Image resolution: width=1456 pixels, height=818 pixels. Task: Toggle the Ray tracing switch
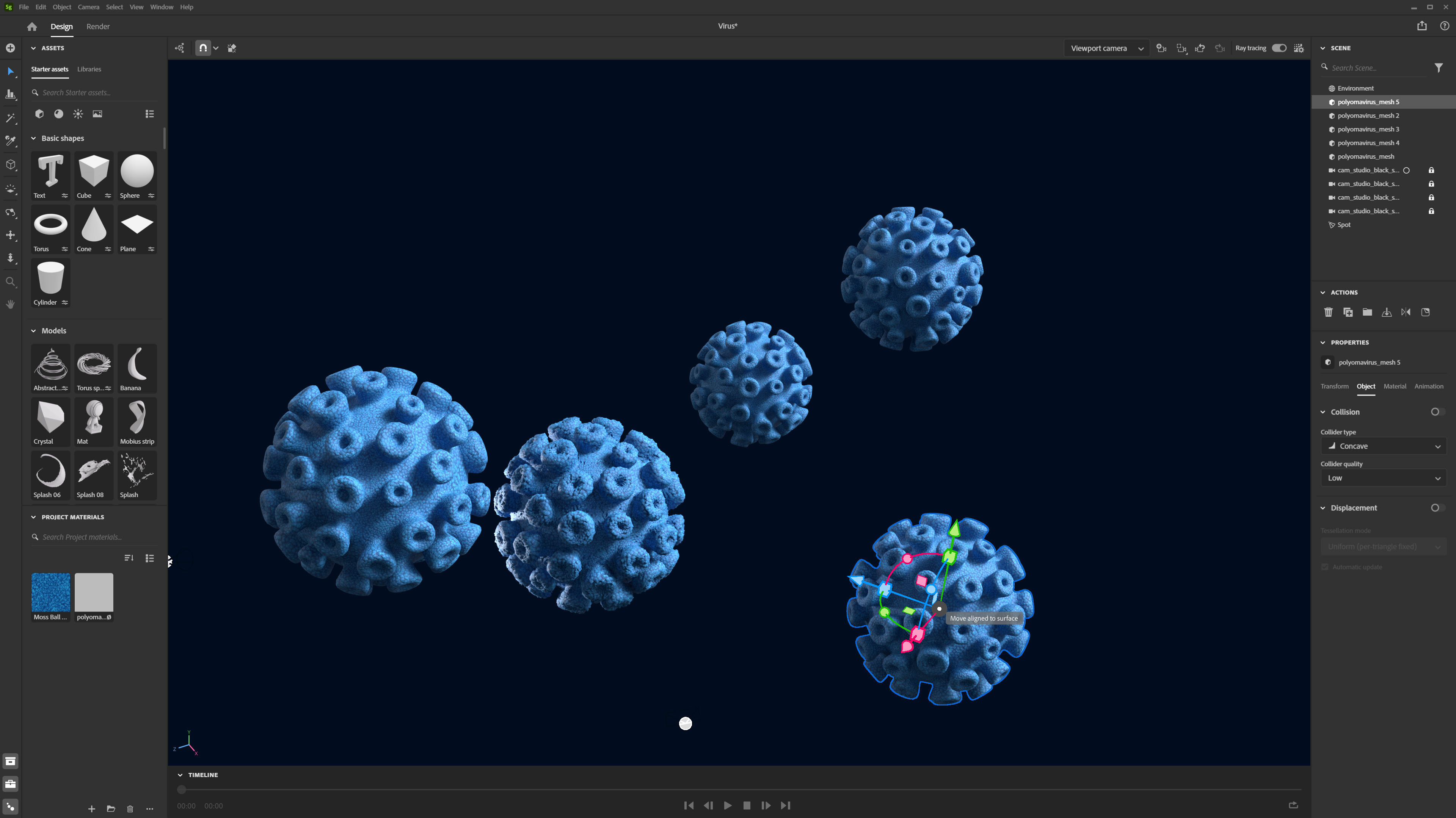[x=1279, y=48]
